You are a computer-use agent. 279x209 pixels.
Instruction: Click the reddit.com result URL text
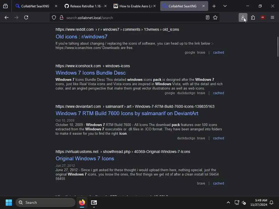117,29
